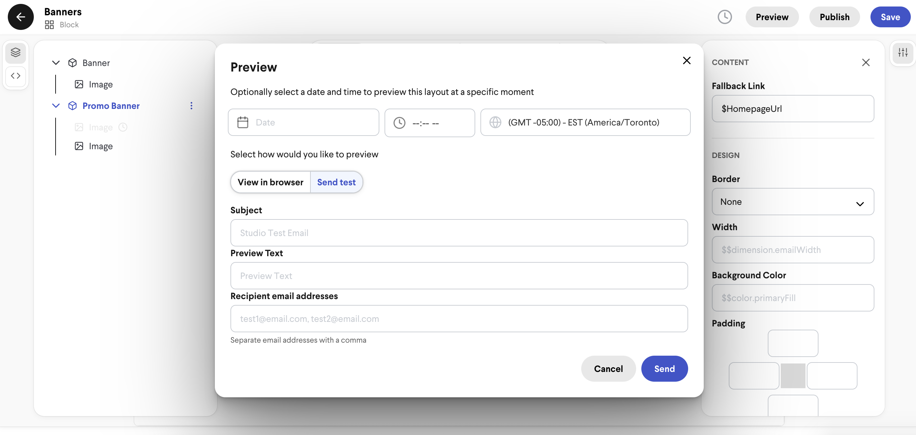Select the View in browser option
Viewport: 916px width, 435px height.
click(270, 182)
